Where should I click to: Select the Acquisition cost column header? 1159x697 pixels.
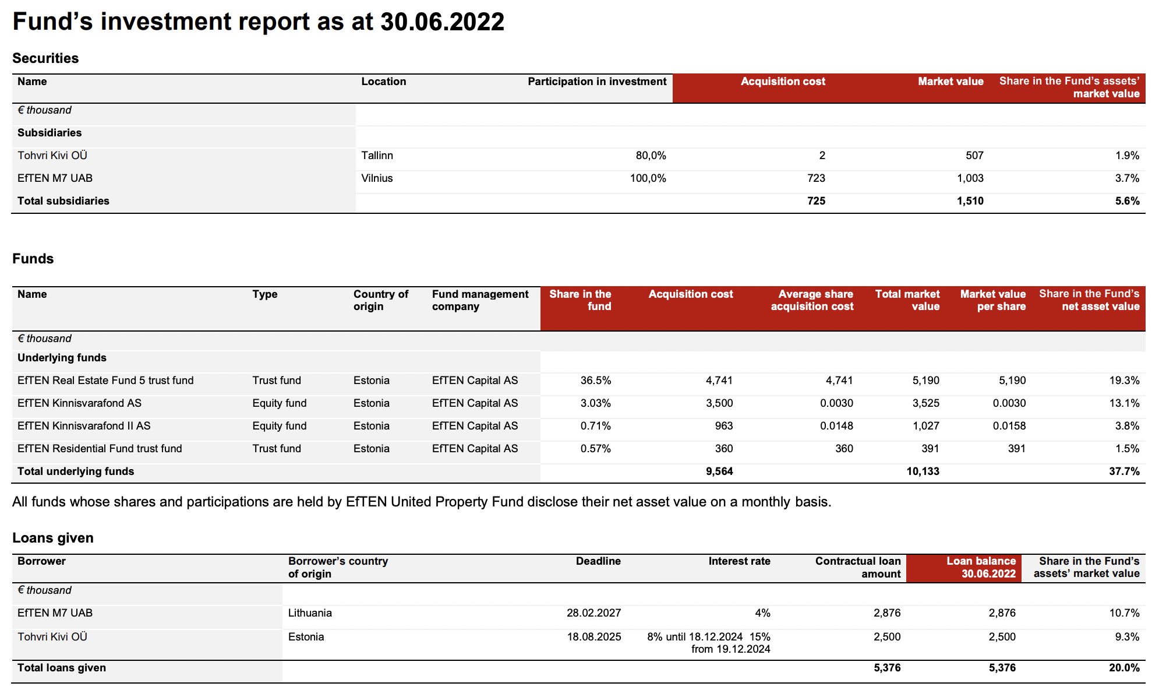pyautogui.click(x=783, y=81)
